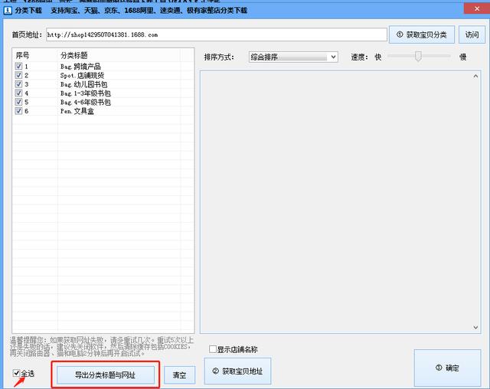
Task: Click the 访问 button
Action: (472, 34)
